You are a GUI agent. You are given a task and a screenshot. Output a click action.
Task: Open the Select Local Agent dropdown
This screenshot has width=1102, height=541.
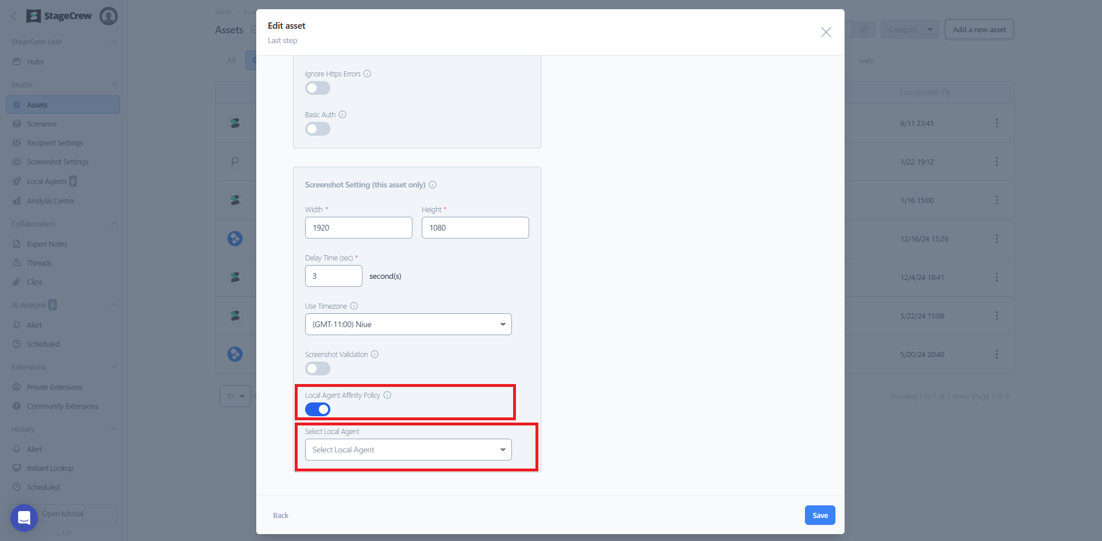click(x=408, y=450)
